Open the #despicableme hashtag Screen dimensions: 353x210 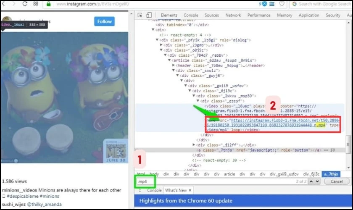(x=23, y=196)
